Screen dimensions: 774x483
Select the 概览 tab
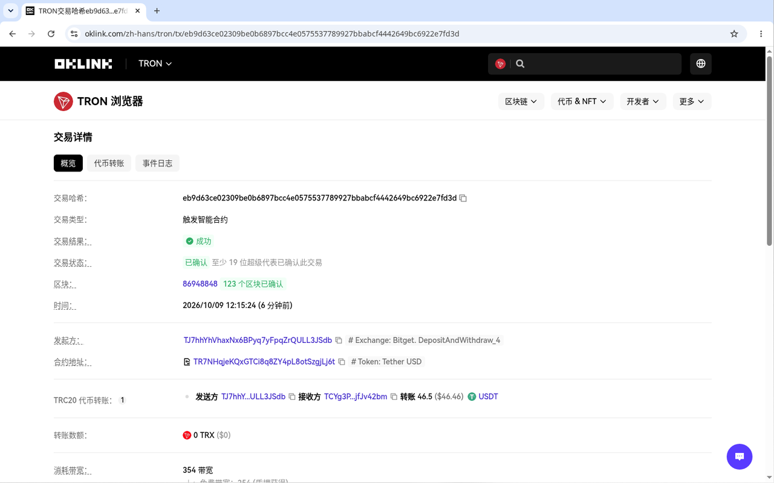point(68,163)
